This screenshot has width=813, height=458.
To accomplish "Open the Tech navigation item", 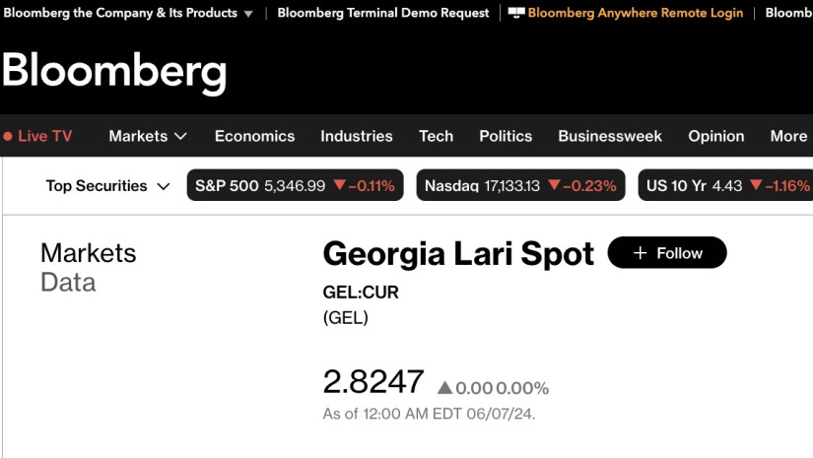I will (x=436, y=136).
